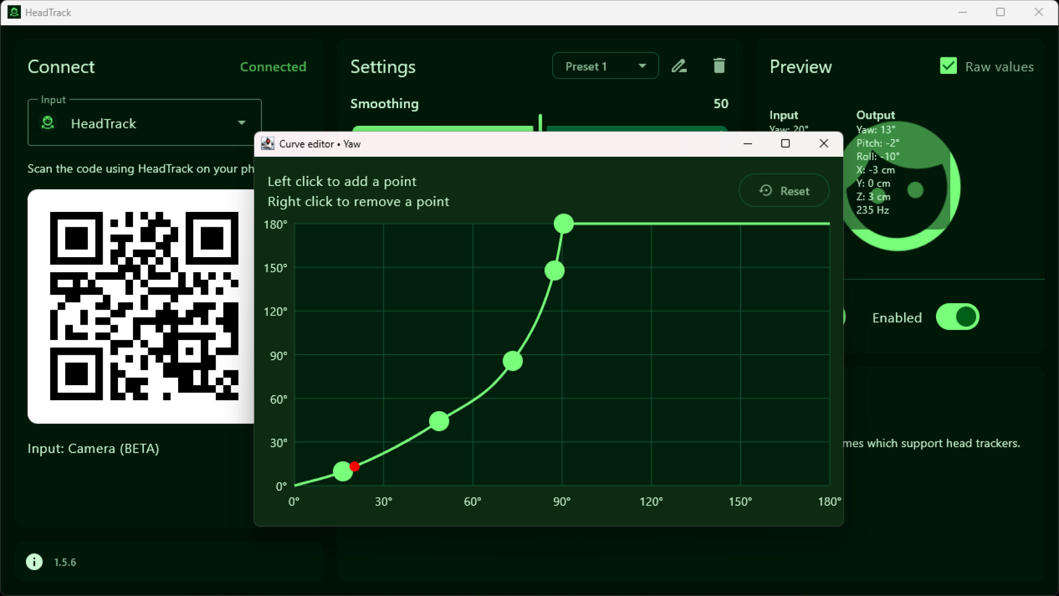
Task: Click the Output Yaw: 13° value
Action: [875, 130]
